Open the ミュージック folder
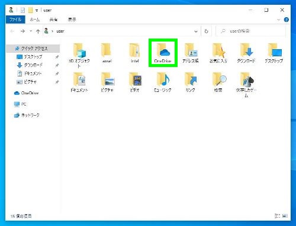 [163, 82]
